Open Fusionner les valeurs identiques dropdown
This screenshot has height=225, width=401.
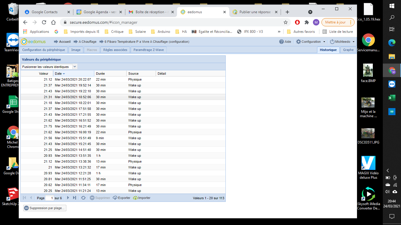[75, 67]
